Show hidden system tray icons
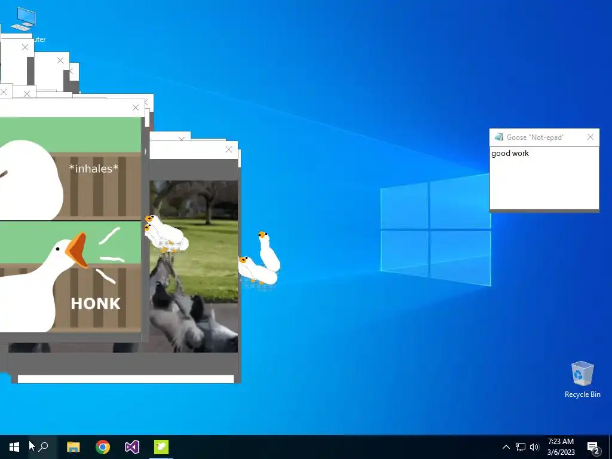This screenshot has height=459, width=612. tap(506, 447)
